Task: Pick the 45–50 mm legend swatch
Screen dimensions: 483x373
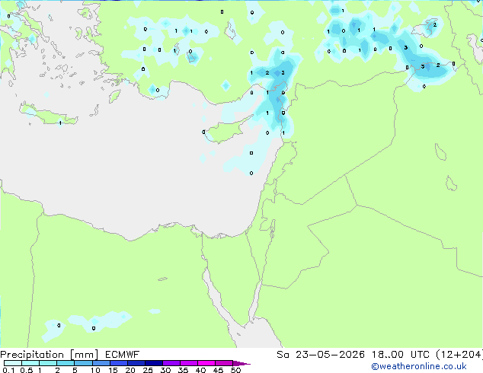Action: pos(224,363)
